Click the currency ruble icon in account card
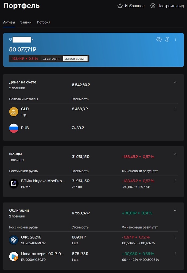The image size is (187, 273). [x=167, y=39]
